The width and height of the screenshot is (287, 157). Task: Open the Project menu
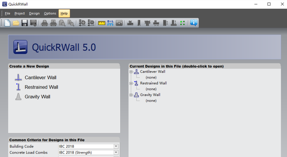20,13
